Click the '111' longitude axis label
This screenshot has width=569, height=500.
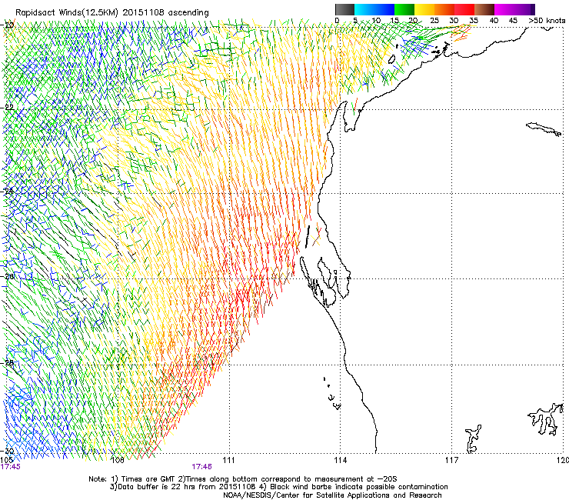[x=228, y=461]
